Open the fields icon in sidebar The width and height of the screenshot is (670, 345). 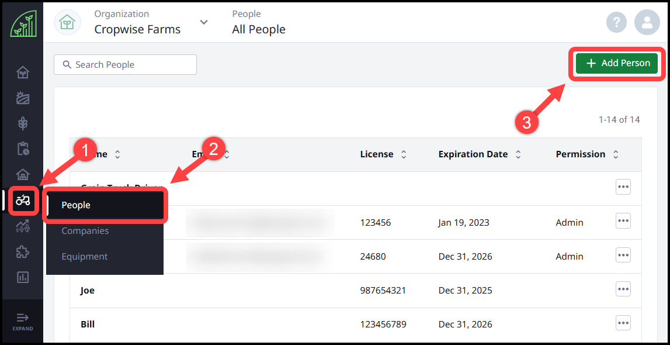tap(23, 98)
